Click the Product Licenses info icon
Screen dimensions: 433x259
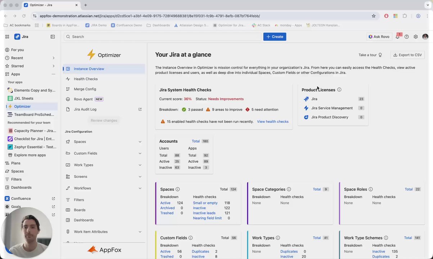(x=339, y=90)
